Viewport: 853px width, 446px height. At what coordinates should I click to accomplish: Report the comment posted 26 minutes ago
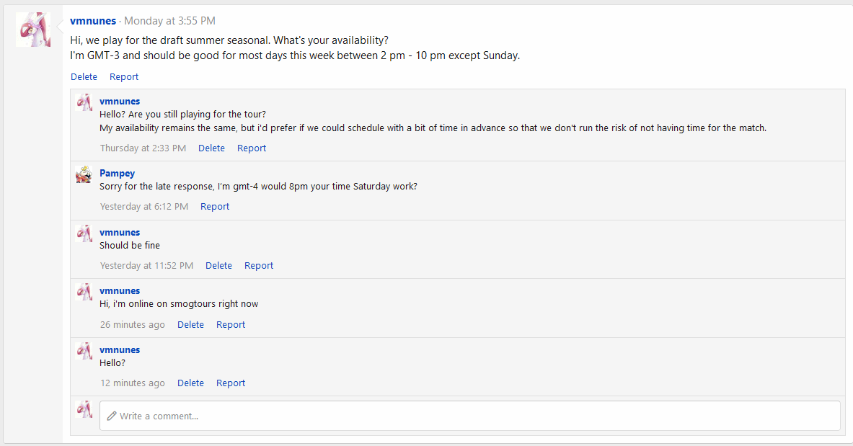[231, 324]
